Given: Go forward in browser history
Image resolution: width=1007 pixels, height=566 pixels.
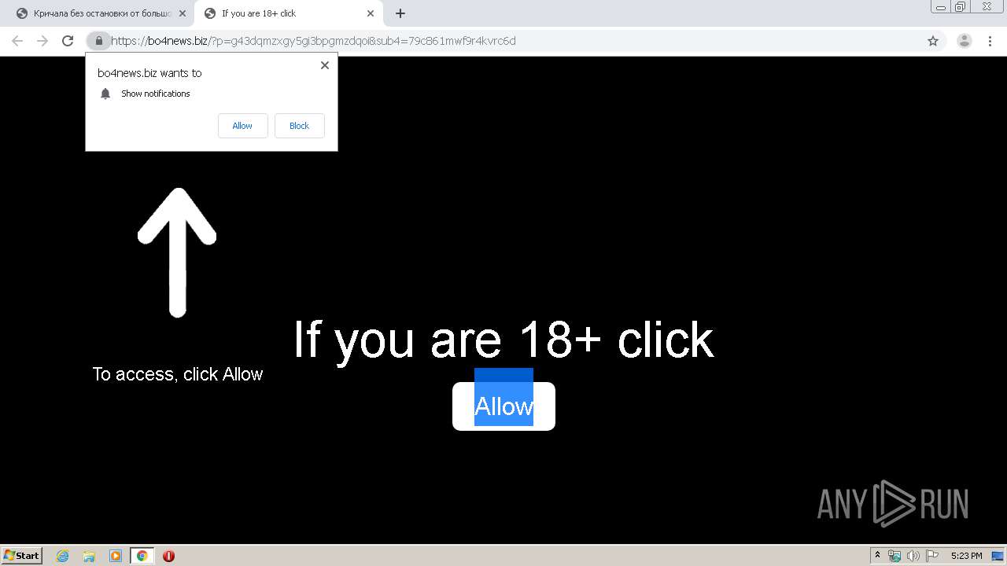Looking at the screenshot, I should 42,41.
